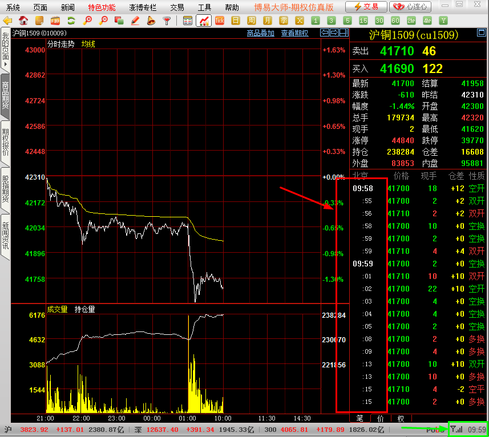The image size is (489, 437).
Task: Click the funnel filter toolbar icon
Action: 167,21
